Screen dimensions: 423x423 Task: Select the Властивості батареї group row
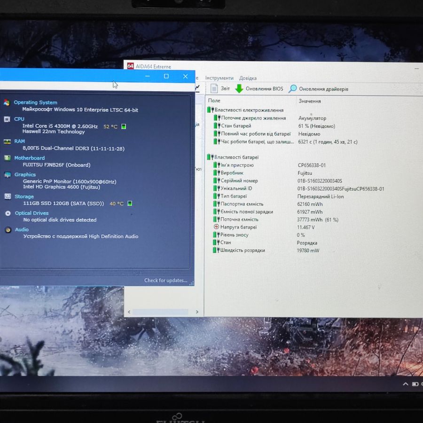coord(233,157)
